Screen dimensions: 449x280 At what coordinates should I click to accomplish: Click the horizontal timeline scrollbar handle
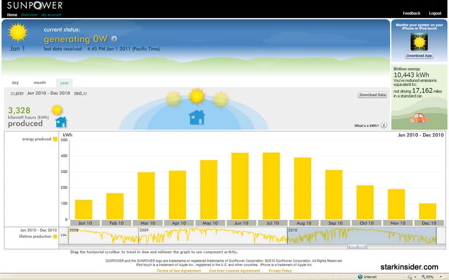[x=357, y=247]
